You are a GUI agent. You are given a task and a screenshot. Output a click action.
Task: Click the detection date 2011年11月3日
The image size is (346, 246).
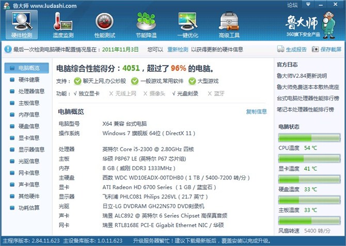pos(120,50)
